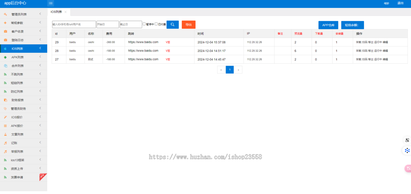Expand the 客户名录 sidebar chevron
411x194 pixels.
click(x=40, y=31)
